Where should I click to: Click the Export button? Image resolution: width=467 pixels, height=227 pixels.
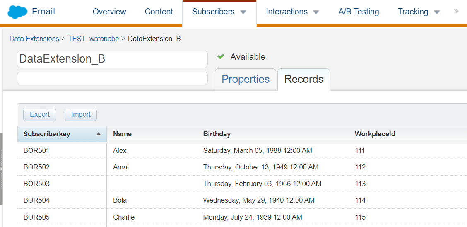[x=40, y=115]
